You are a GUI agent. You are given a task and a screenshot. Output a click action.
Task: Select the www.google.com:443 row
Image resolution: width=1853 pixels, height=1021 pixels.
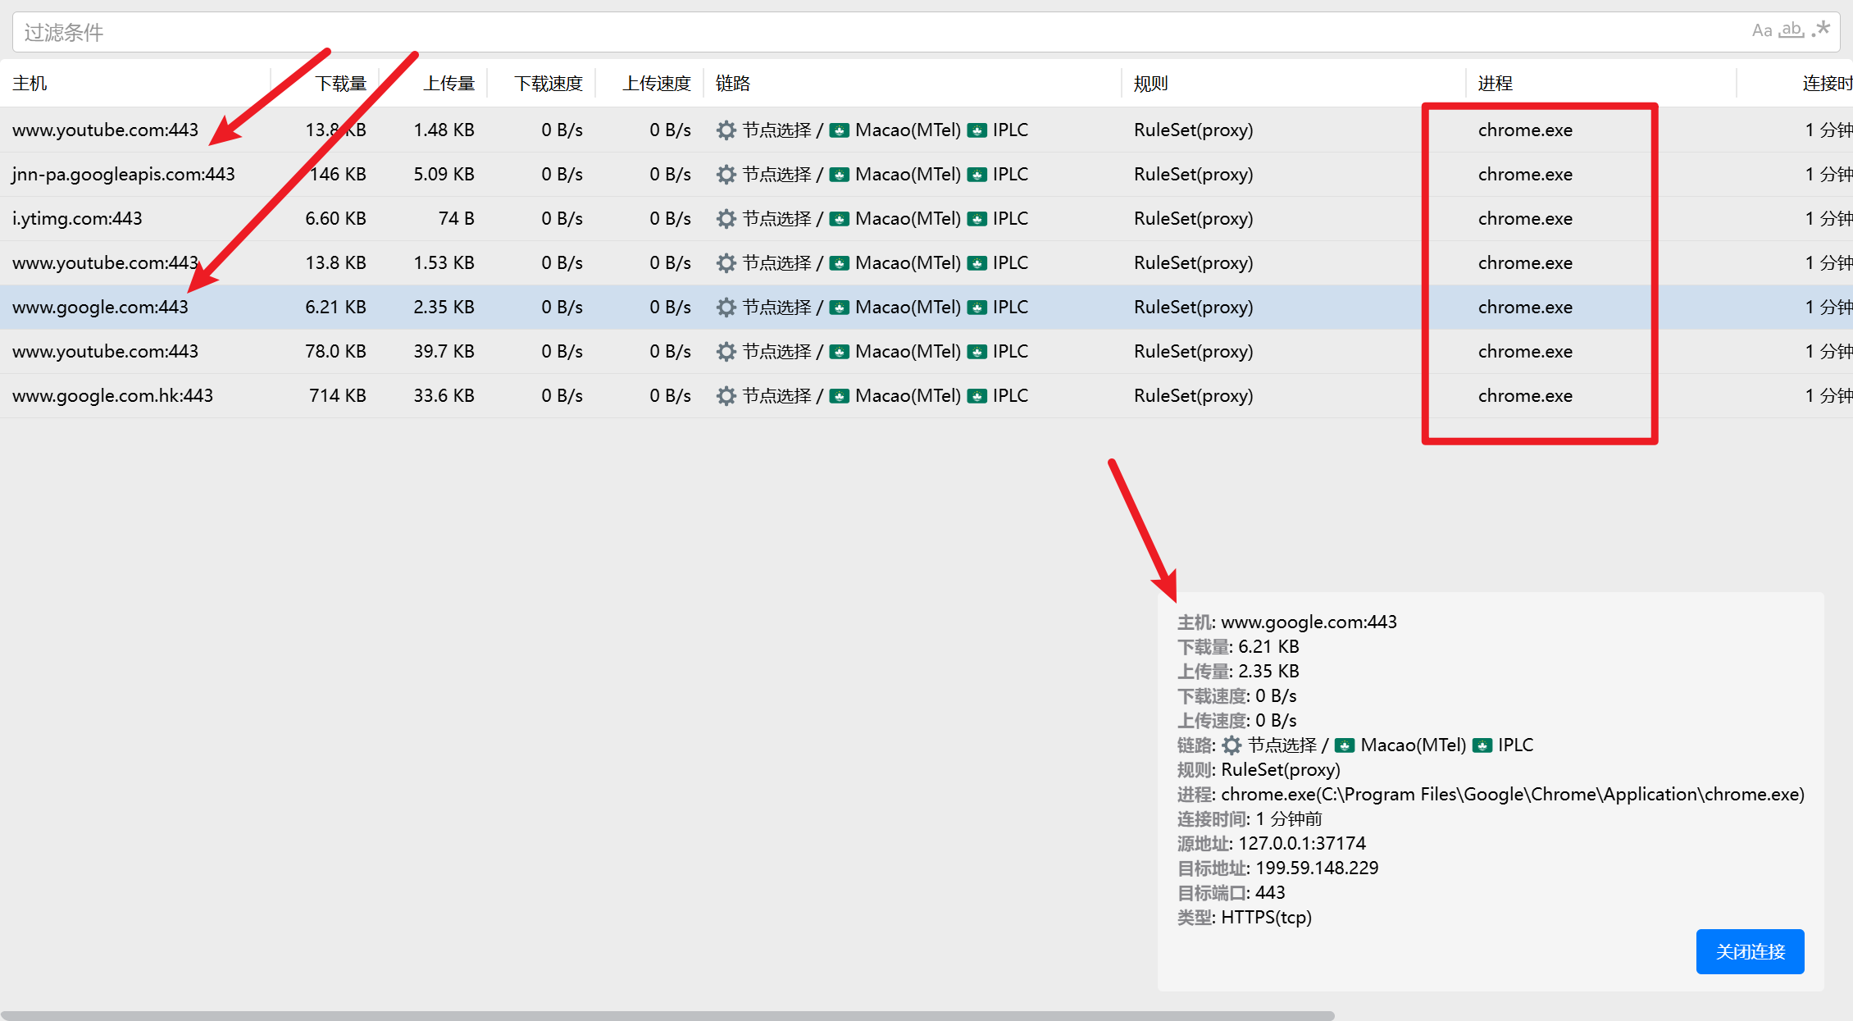click(926, 307)
